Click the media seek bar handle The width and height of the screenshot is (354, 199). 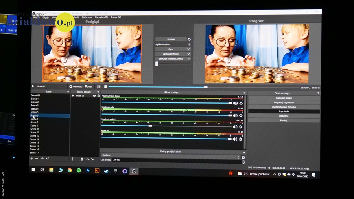click(x=206, y=87)
